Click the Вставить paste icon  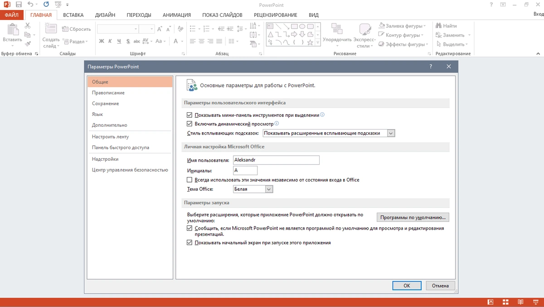coord(12,29)
